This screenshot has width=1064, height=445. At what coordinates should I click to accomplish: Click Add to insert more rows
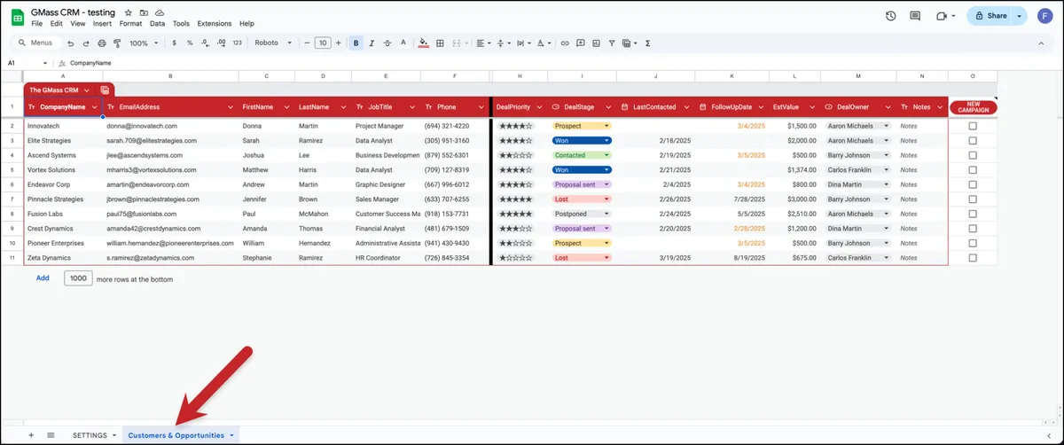coord(43,278)
